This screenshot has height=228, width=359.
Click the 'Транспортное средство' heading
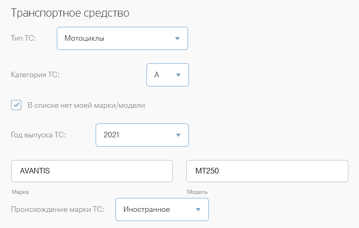(x=70, y=13)
